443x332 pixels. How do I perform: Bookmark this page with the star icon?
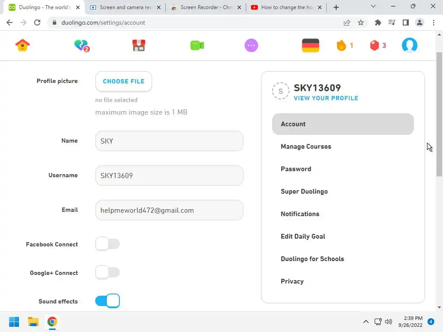[x=361, y=22]
